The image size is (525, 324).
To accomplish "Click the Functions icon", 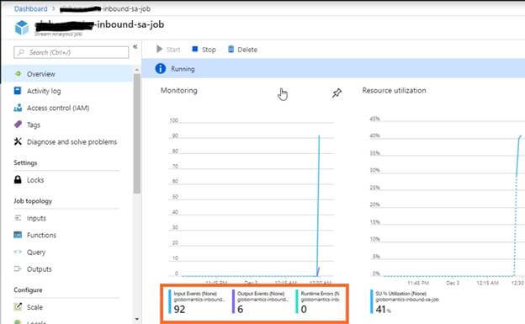I will pos(18,235).
